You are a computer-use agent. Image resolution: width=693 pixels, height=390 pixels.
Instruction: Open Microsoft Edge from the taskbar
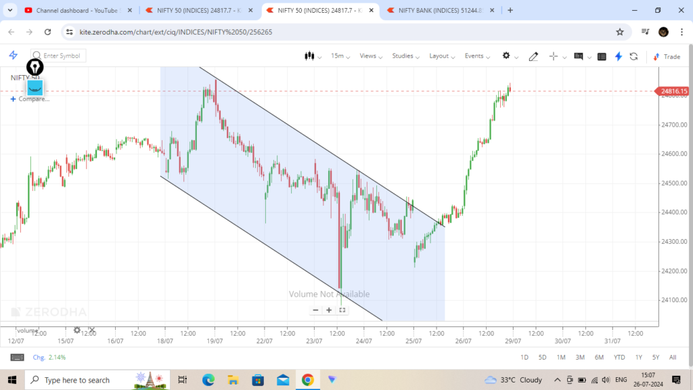pyautogui.click(x=207, y=380)
